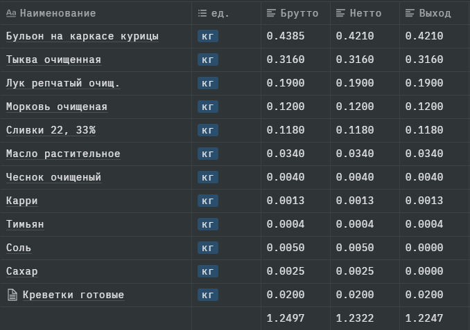Screen dimensions: 470x330
Task: Click the page icon next to Креветки готовые
Action: (x=12, y=295)
